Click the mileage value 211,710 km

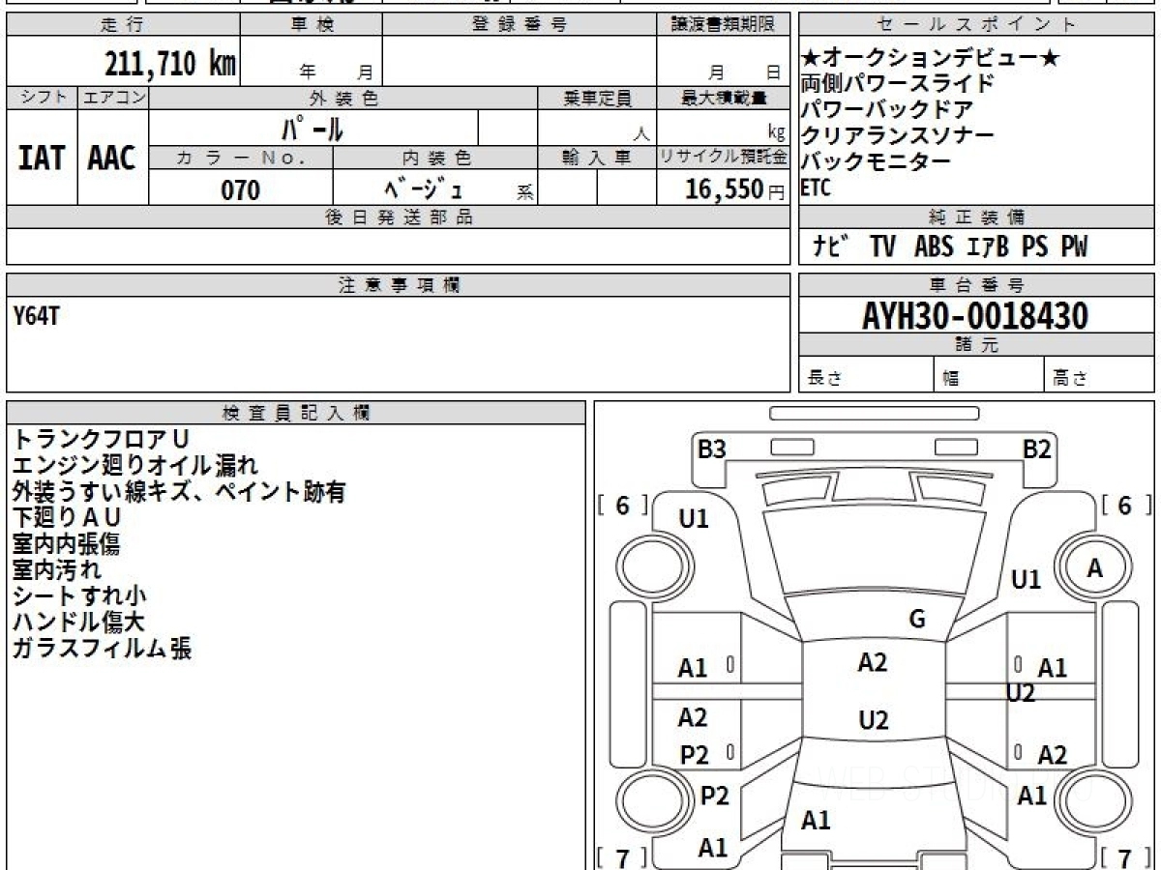pyautogui.click(x=169, y=64)
